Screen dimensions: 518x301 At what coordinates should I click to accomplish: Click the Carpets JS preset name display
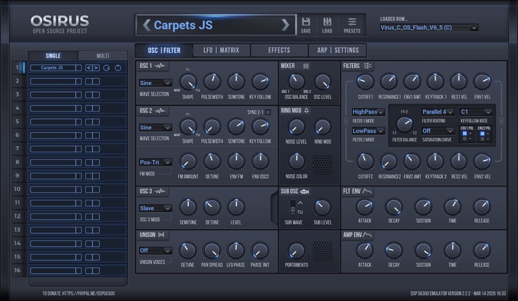tap(216, 25)
